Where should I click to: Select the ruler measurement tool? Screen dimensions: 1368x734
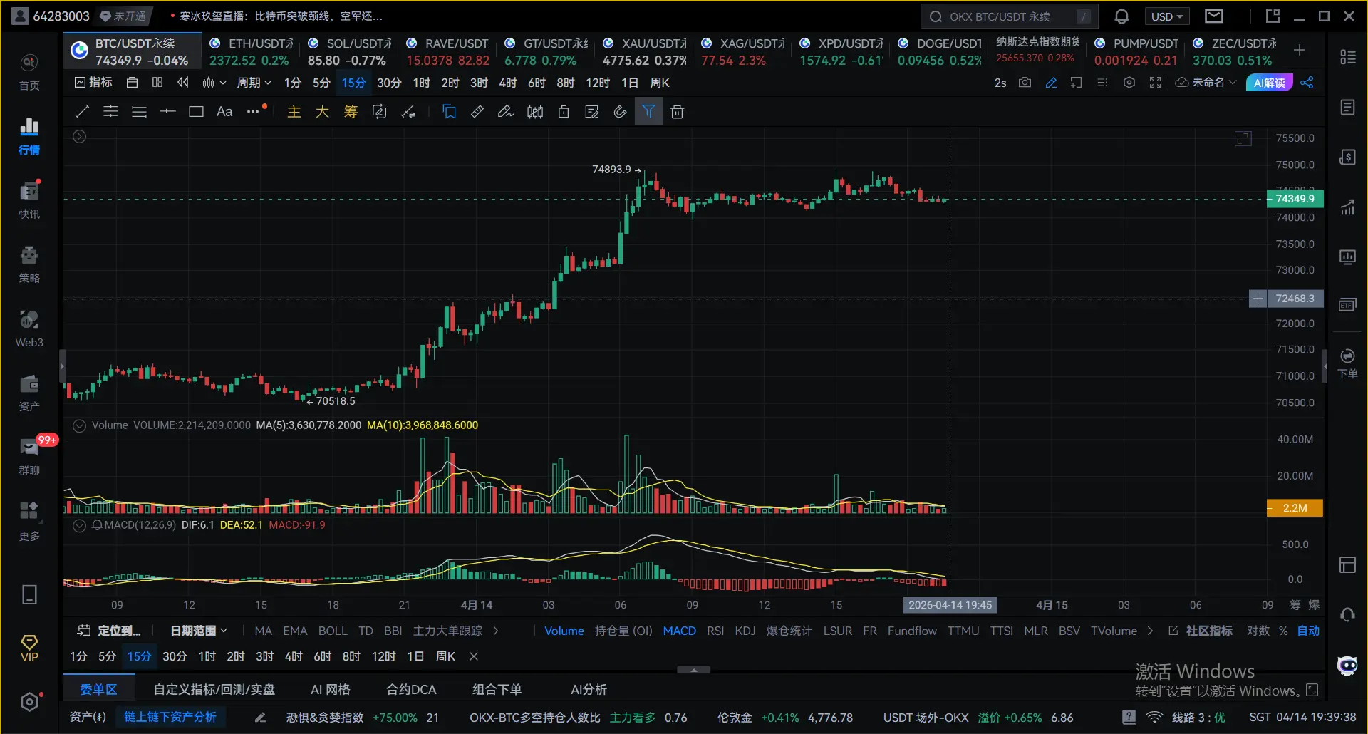477,111
